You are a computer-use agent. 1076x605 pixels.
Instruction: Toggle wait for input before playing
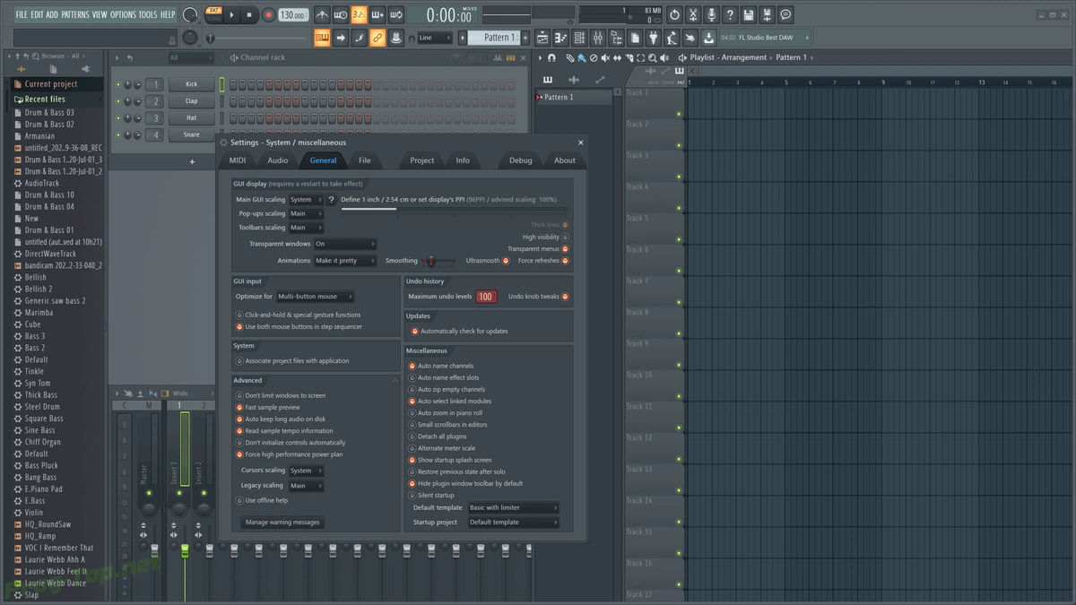341,15
